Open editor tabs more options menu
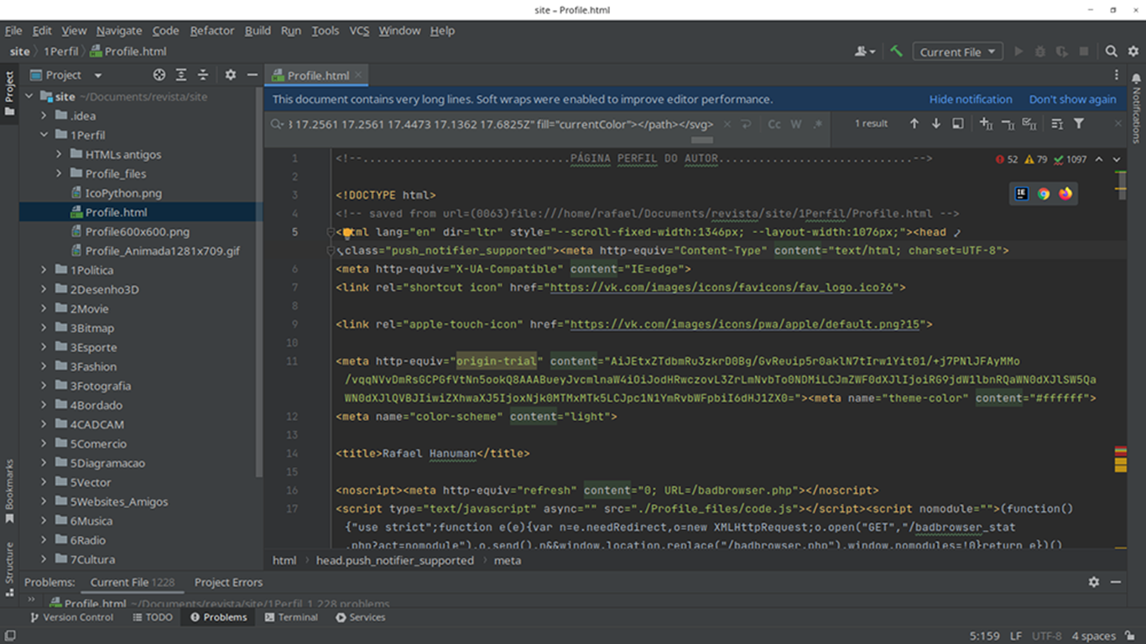 pos(1116,75)
